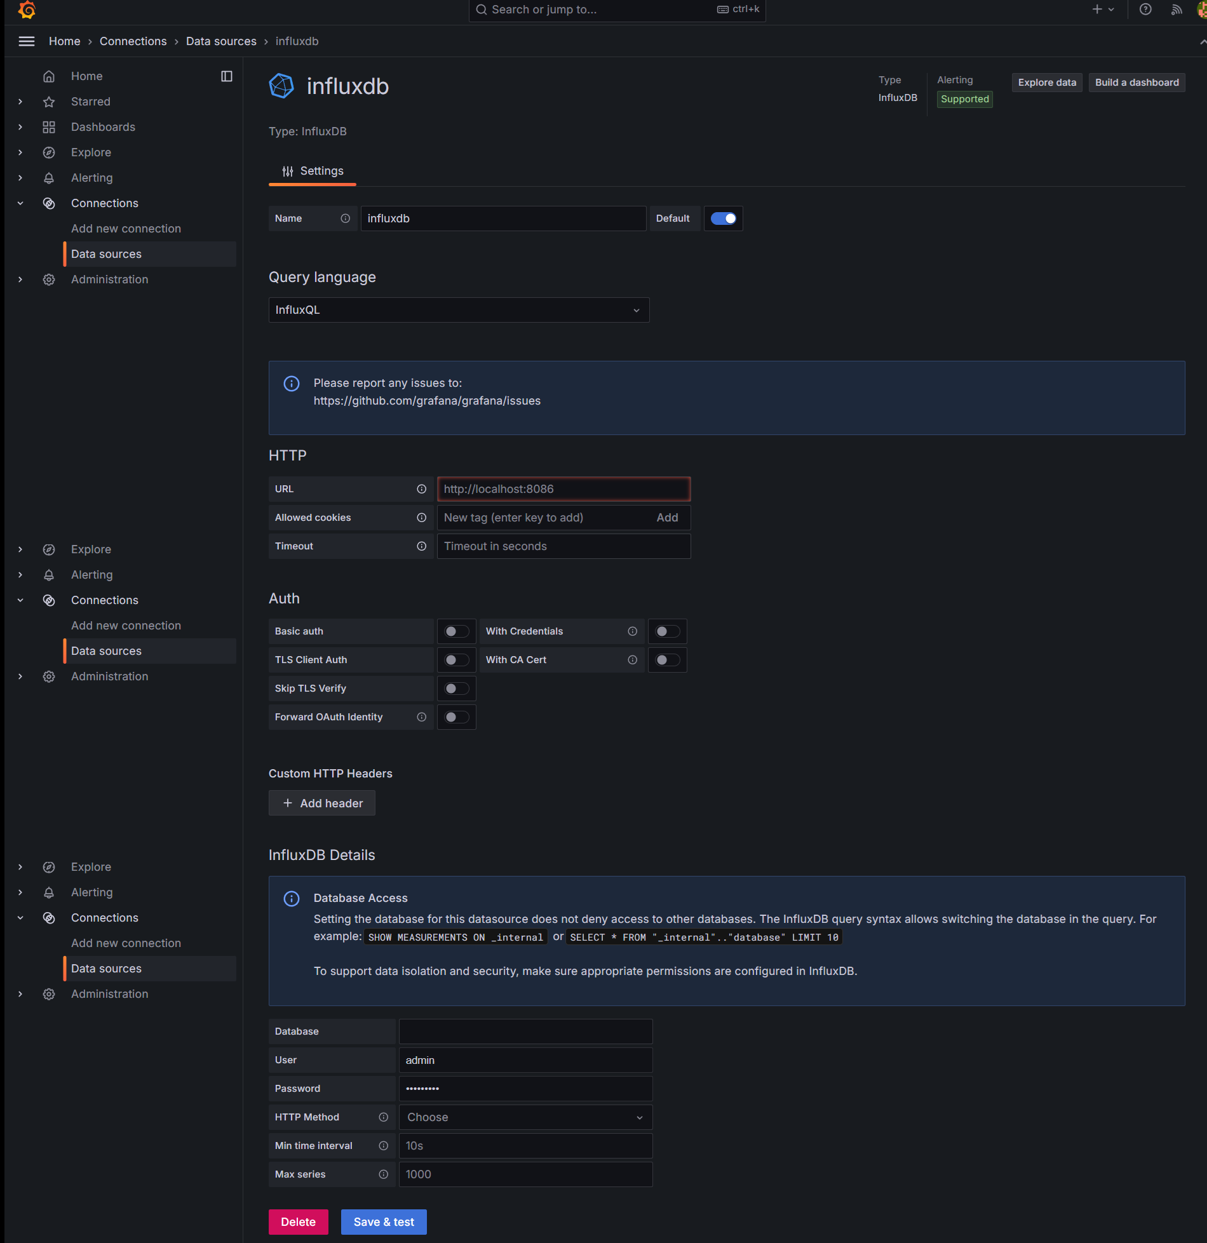Click the HTTP Method info icon
The height and width of the screenshot is (1243, 1207).
pyautogui.click(x=384, y=1117)
